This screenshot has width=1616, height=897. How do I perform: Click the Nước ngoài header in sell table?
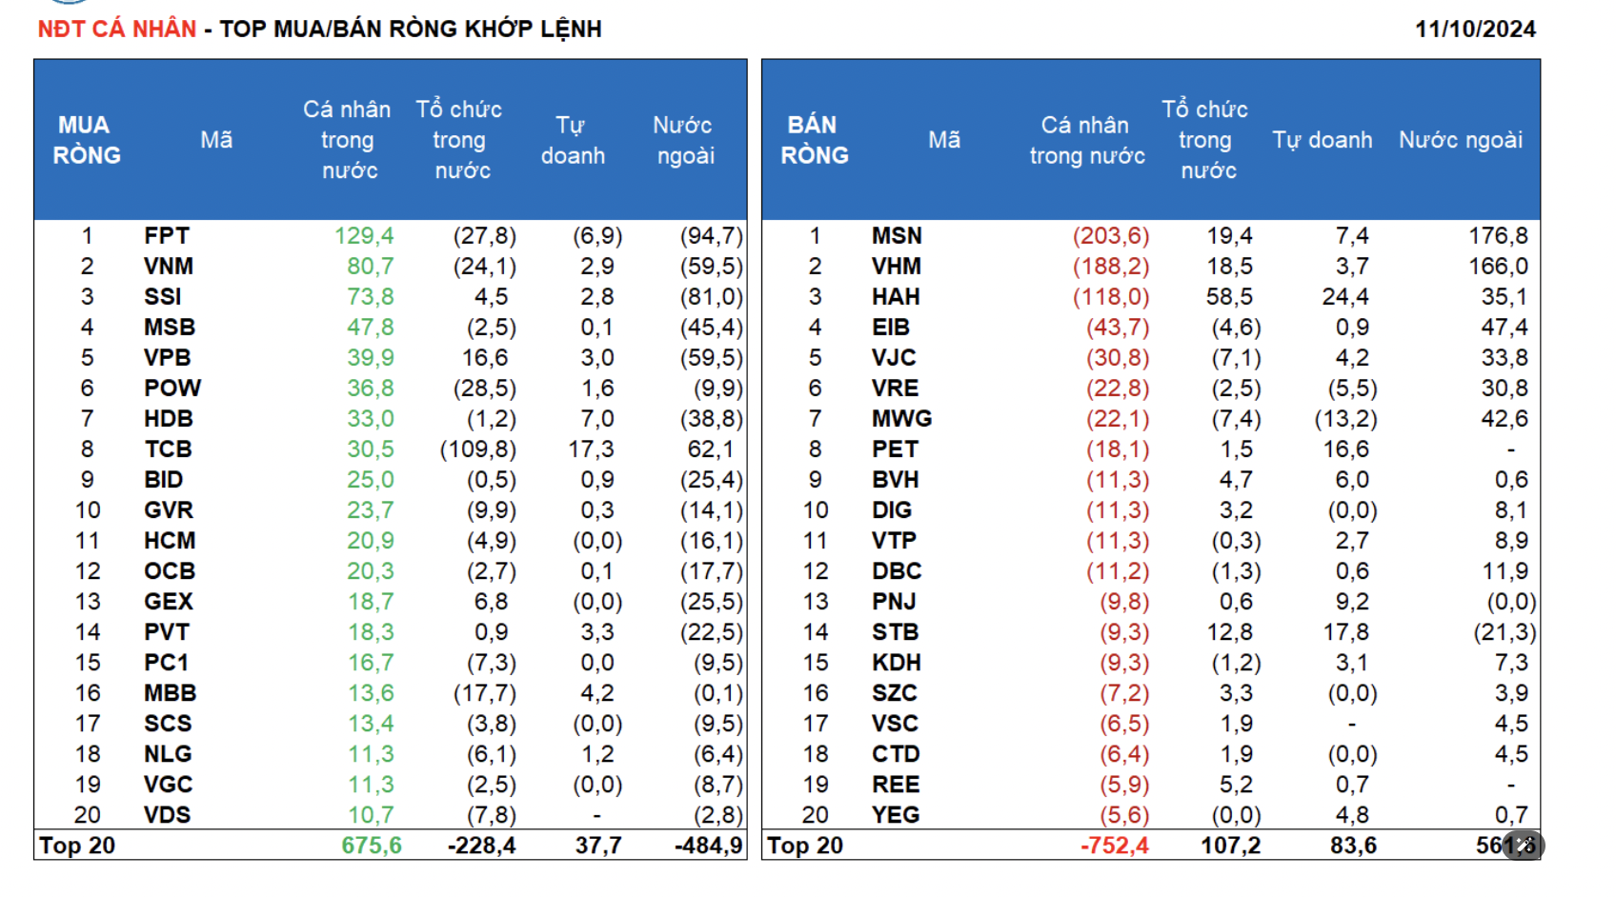[1460, 140]
